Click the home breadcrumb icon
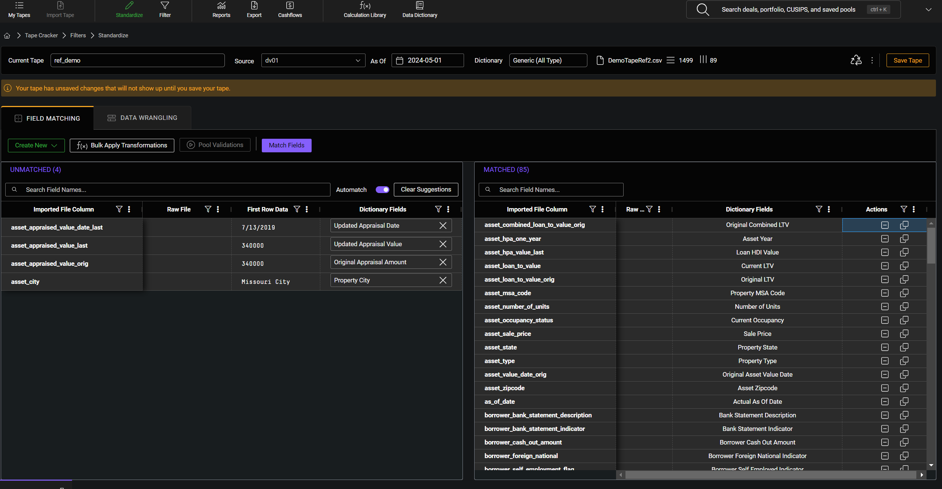This screenshot has height=489, width=942. click(x=7, y=35)
